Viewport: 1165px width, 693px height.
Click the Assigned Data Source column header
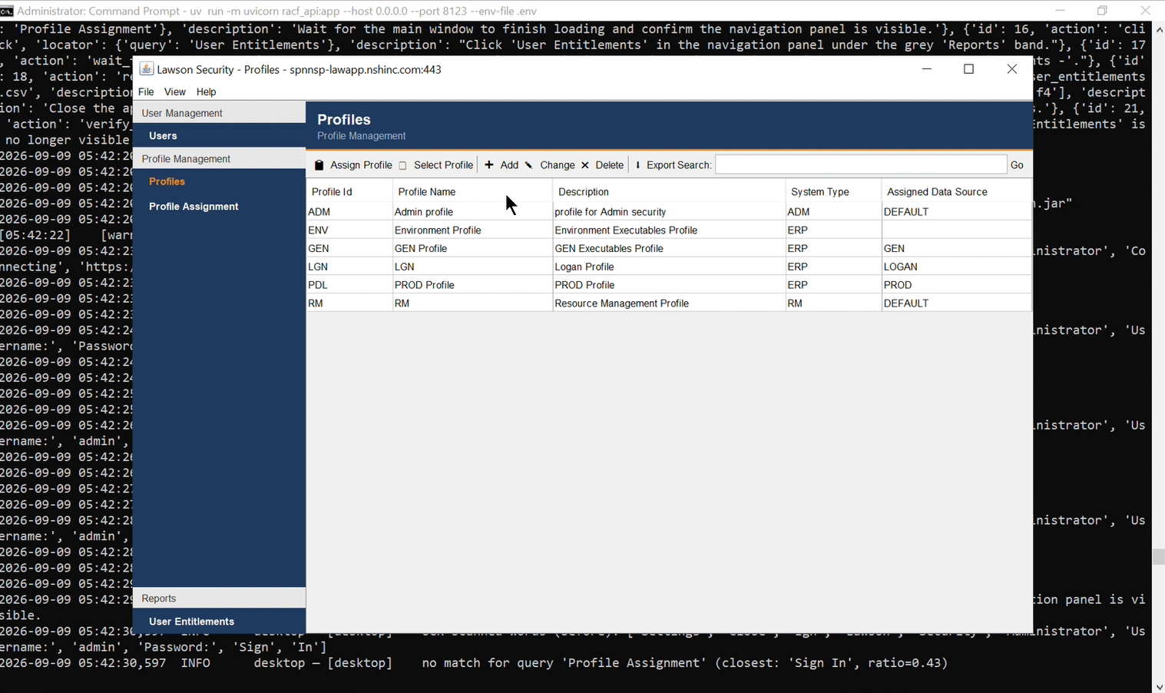(x=956, y=191)
